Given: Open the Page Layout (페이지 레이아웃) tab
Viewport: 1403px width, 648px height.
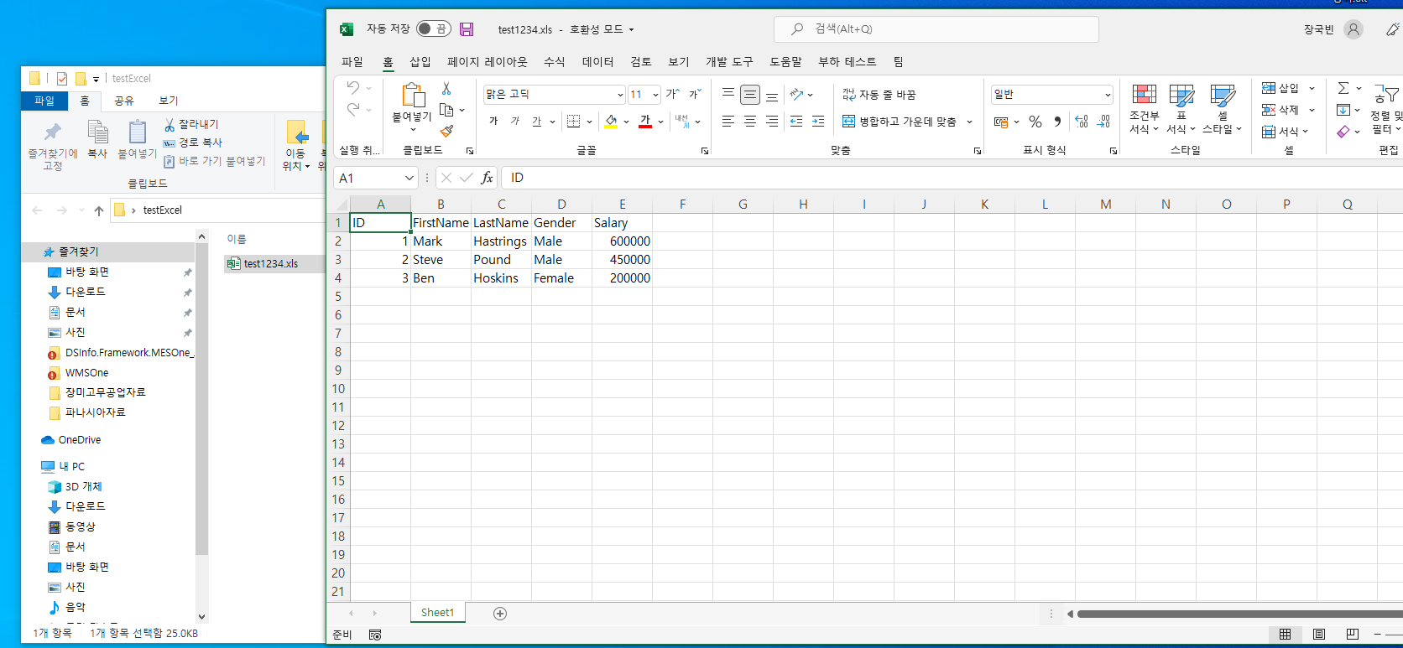Looking at the screenshot, I should point(488,62).
